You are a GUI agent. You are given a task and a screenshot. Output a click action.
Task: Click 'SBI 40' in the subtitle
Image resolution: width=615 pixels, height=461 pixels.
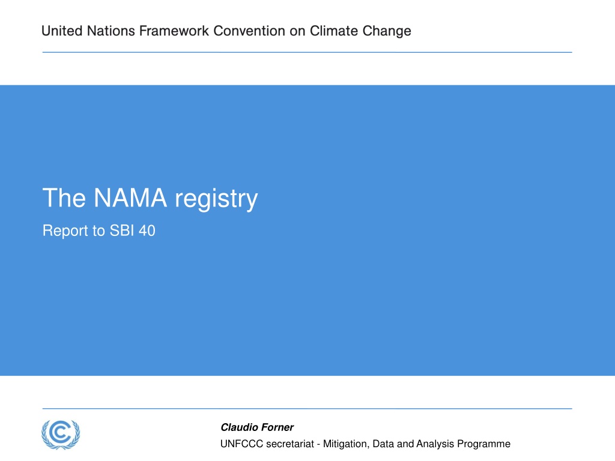(133, 230)
